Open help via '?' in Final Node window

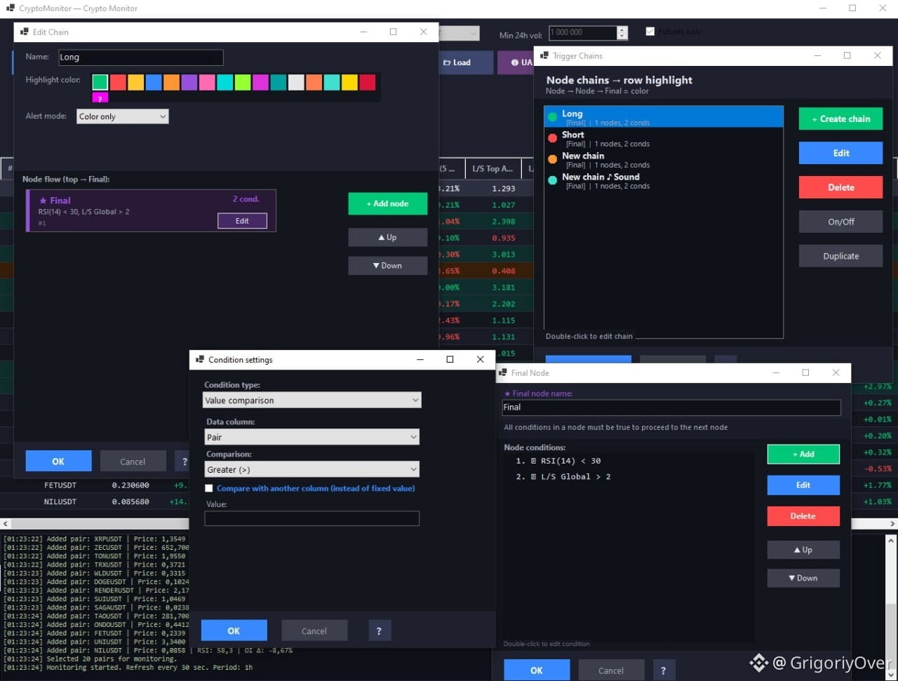point(664,670)
